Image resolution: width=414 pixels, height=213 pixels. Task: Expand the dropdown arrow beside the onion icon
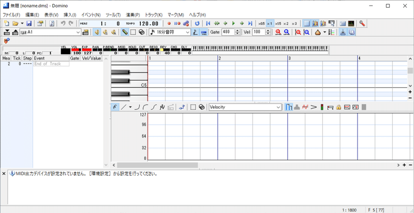click(x=324, y=32)
